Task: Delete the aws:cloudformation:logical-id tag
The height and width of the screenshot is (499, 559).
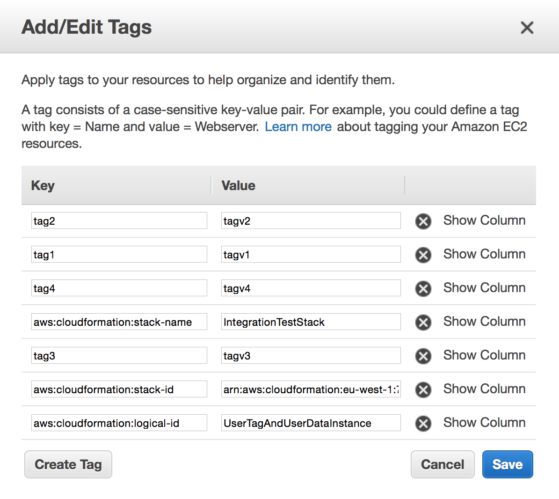Action: click(x=423, y=424)
